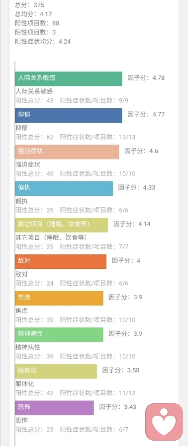Viewport: 188px width, 446px height.
Task: Click 阳性项目数：88 summary line
Action: (37, 23)
